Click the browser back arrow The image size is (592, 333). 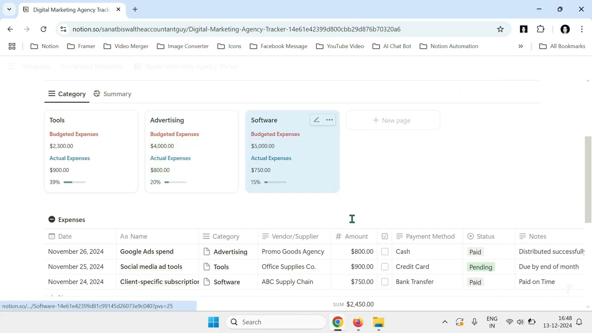(x=10, y=29)
